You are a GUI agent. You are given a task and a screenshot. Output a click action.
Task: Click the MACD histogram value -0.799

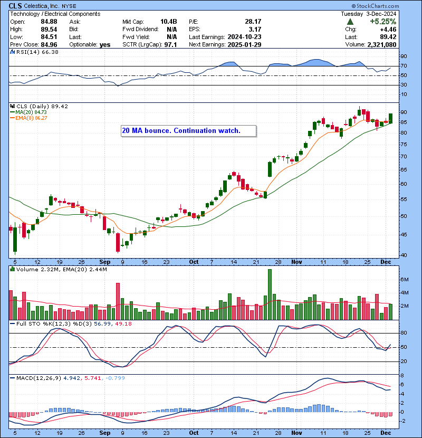click(116, 378)
